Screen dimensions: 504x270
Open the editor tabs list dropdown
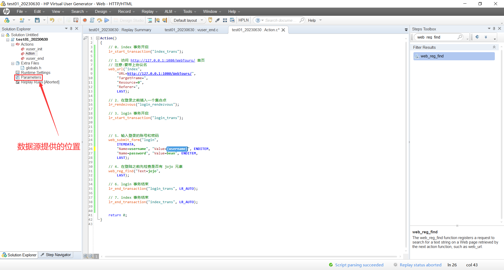tap(406, 30)
